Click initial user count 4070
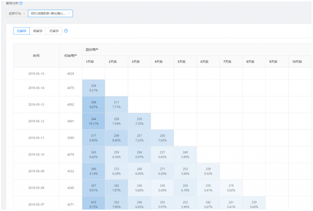This screenshot has width=313, height=211. [x=70, y=88]
